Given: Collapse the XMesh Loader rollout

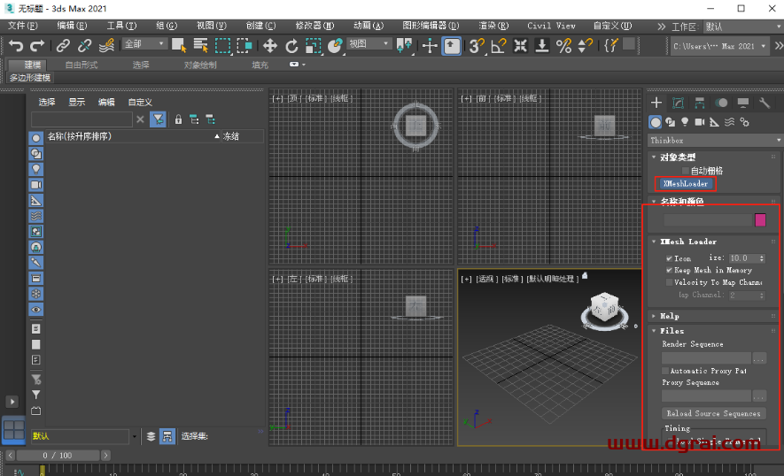Looking at the screenshot, I should click(x=654, y=242).
